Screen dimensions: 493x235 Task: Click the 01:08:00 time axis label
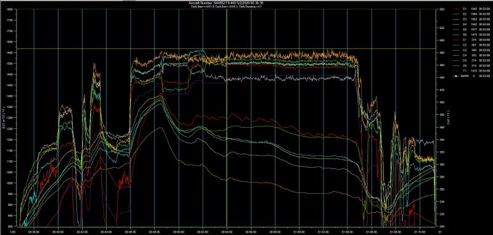396,231
